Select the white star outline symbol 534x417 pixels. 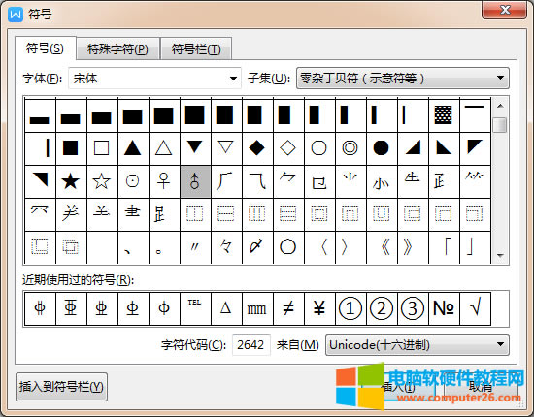pyautogui.click(x=102, y=181)
